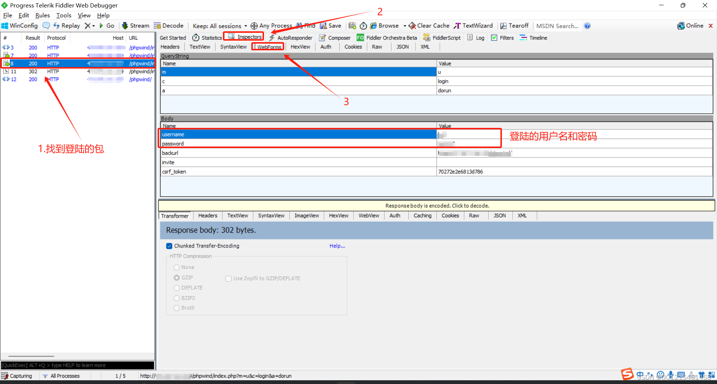The image size is (717, 384).
Task: Click the encoded response body banner
Action: tap(437, 205)
